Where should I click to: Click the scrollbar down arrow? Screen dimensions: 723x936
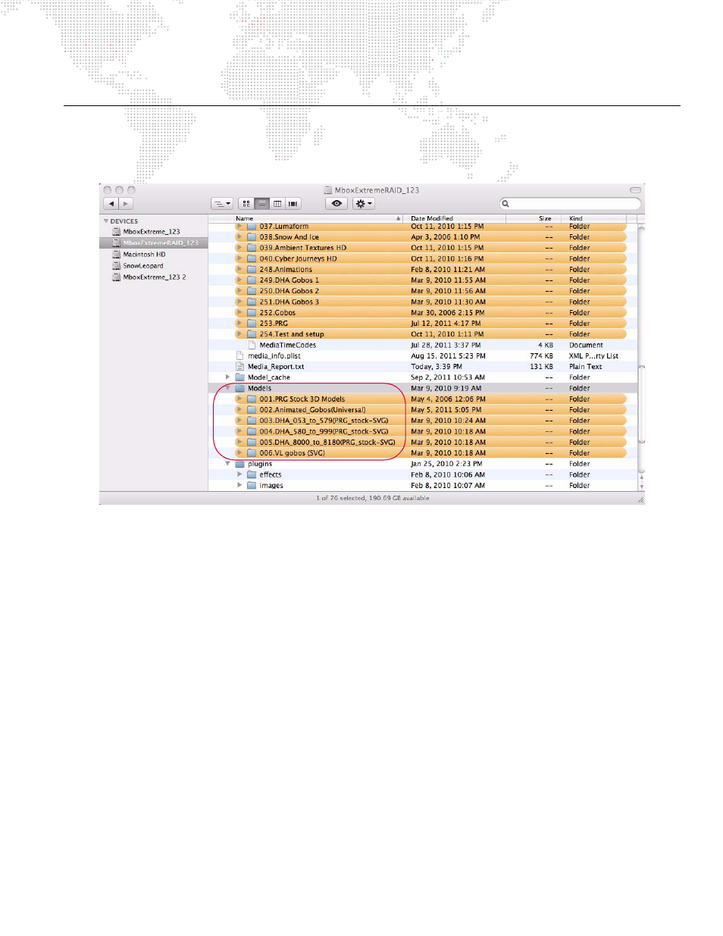pyautogui.click(x=641, y=487)
